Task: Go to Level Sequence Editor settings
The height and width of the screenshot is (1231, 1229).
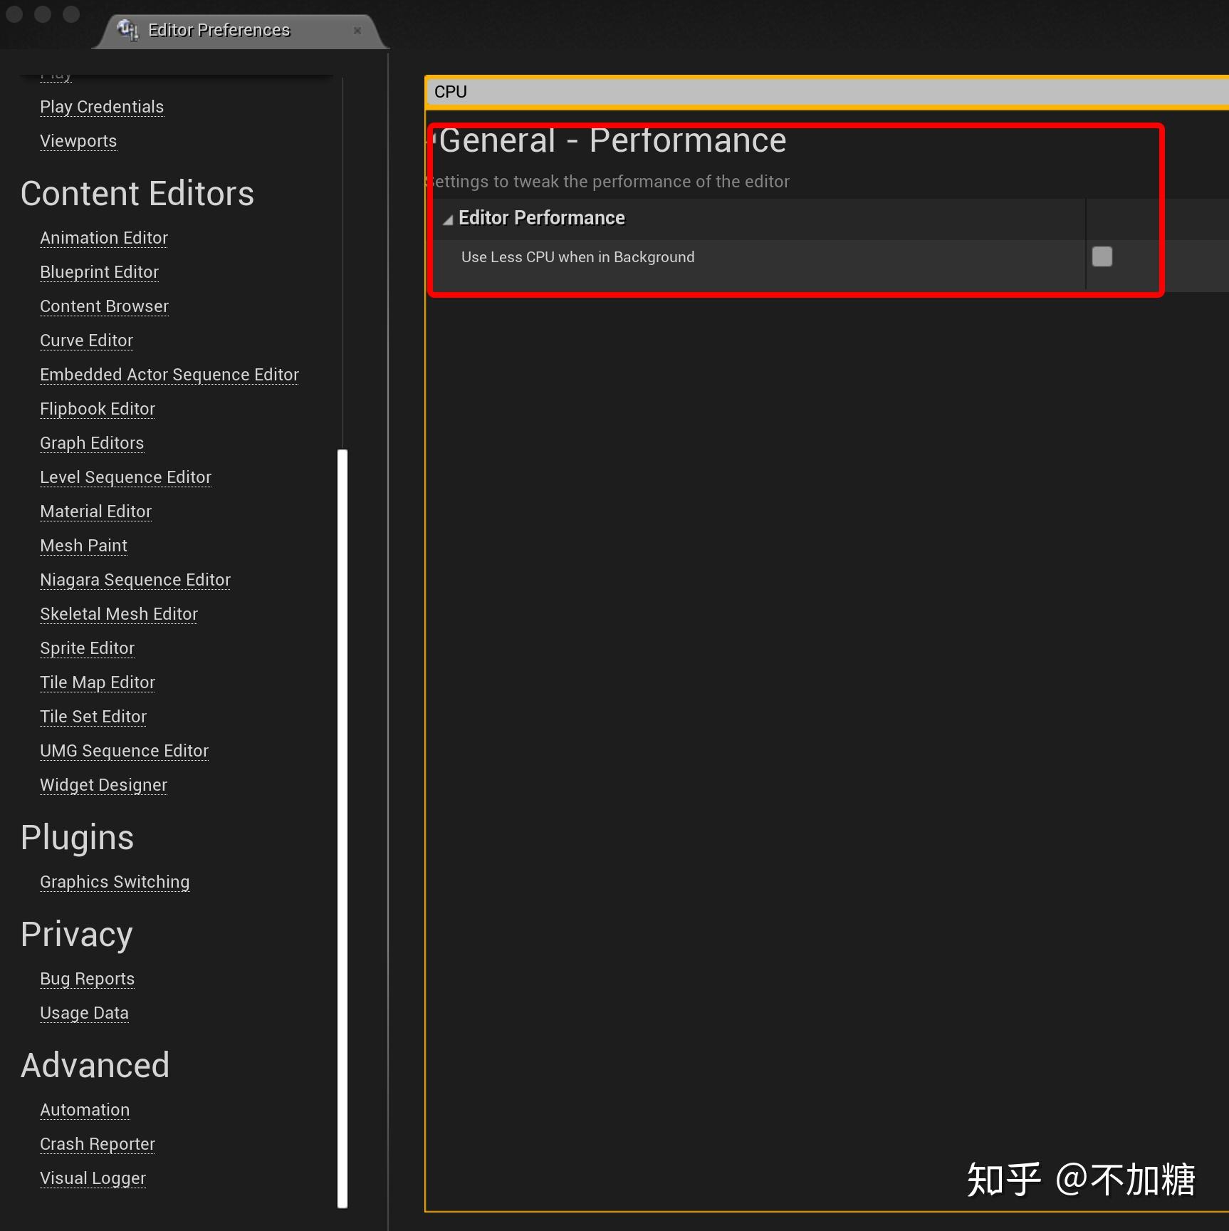Action: point(125,477)
